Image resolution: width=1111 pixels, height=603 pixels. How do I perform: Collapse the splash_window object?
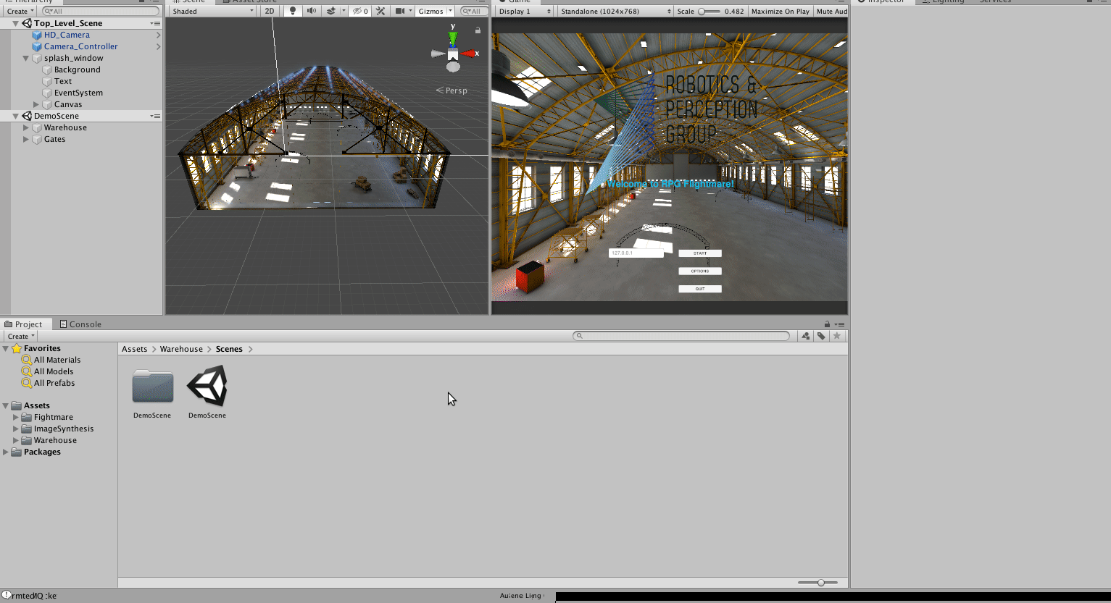click(x=25, y=58)
